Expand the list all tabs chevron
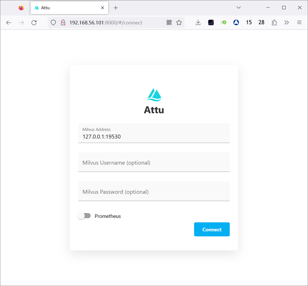 (x=239, y=8)
